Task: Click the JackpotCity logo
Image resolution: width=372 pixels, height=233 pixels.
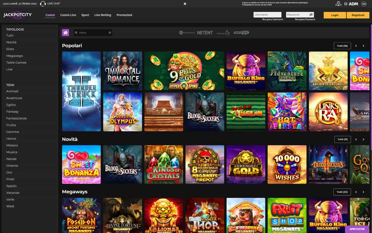Action: point(17,15)
